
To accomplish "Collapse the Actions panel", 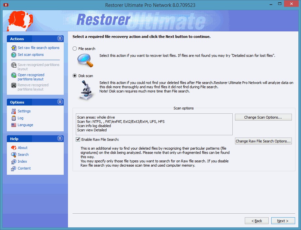I will pos(60,39).
